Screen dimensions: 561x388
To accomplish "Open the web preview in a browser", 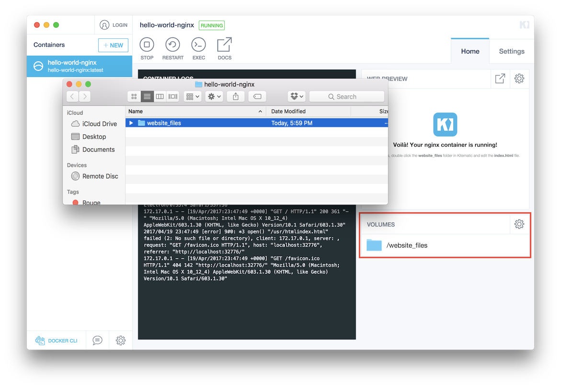I will click(x=500, y=78).
